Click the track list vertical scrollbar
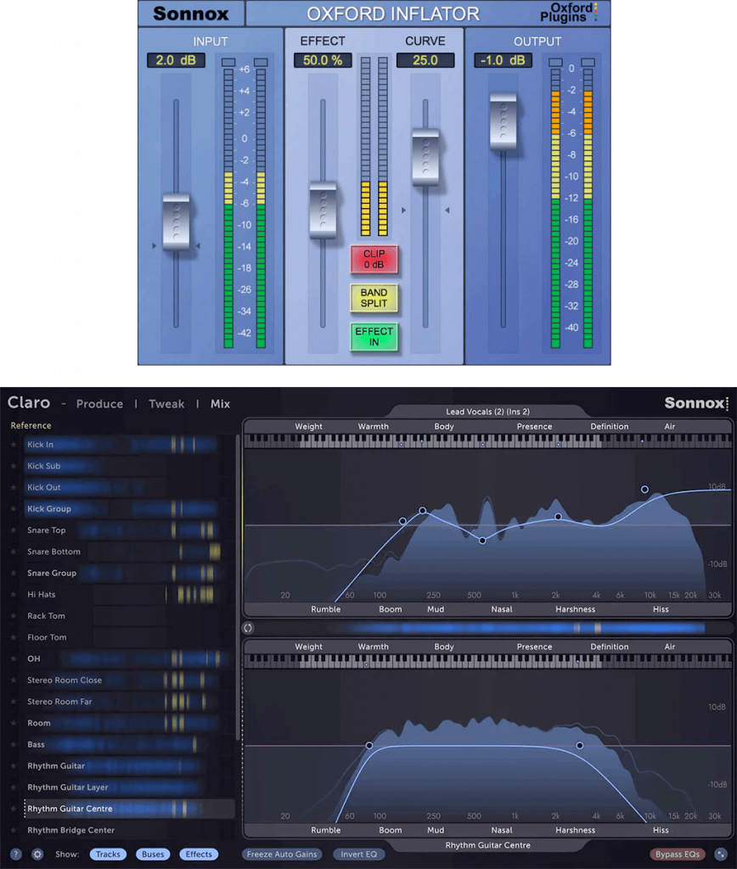Screen dimensions: 737x869 pos(238,587)
